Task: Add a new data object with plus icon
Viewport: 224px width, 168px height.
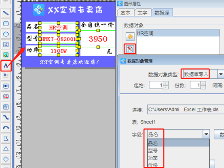Action: pos(130,37)
